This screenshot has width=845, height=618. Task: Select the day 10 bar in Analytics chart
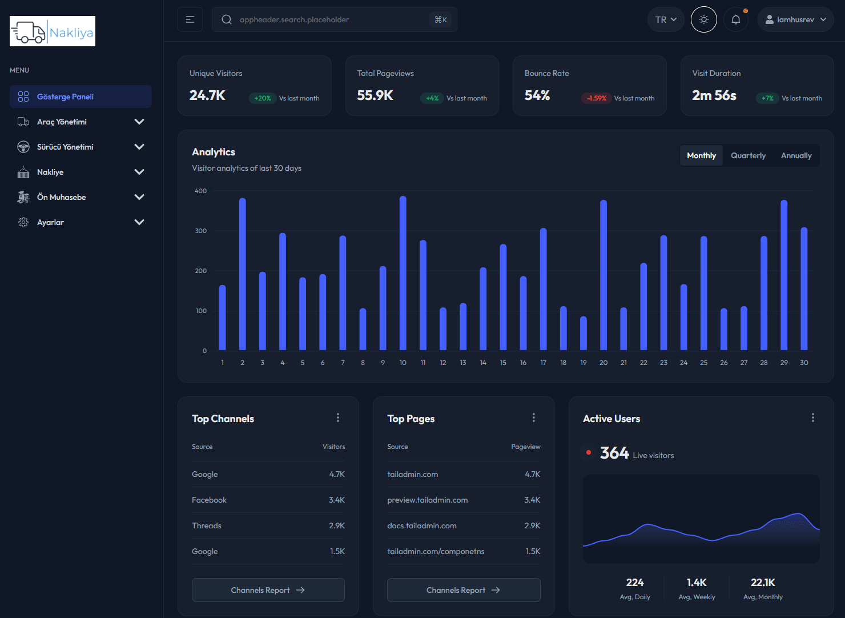click(x=403, y=274)
